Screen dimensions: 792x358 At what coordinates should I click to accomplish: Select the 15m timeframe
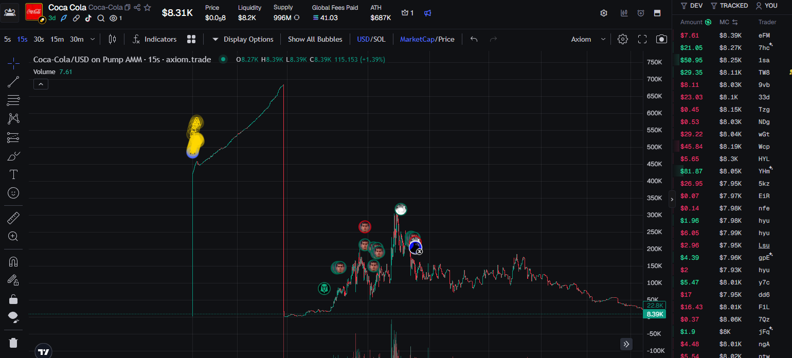[x=57, y=39]
